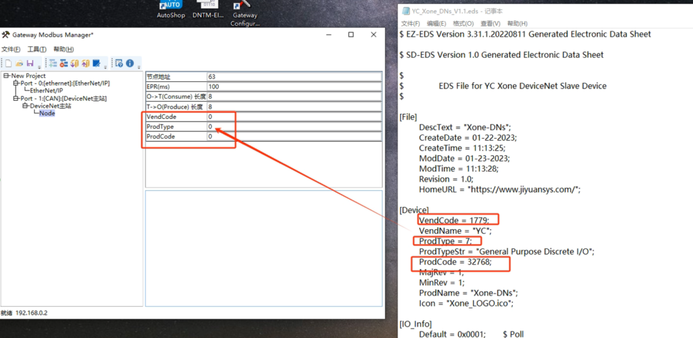This screenshot has width=693, height=338.
Task: Select the EtherNet/IP tree item
Action: (46, 90)
